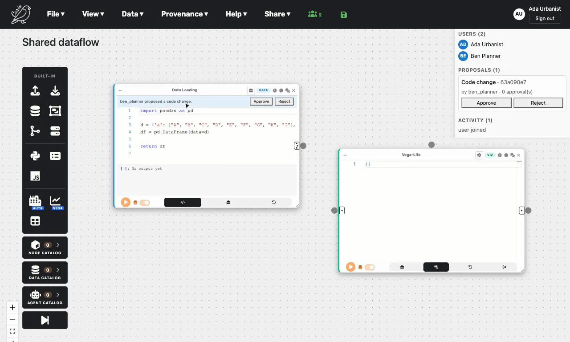Expand the Data Catalog

[45, 273]
